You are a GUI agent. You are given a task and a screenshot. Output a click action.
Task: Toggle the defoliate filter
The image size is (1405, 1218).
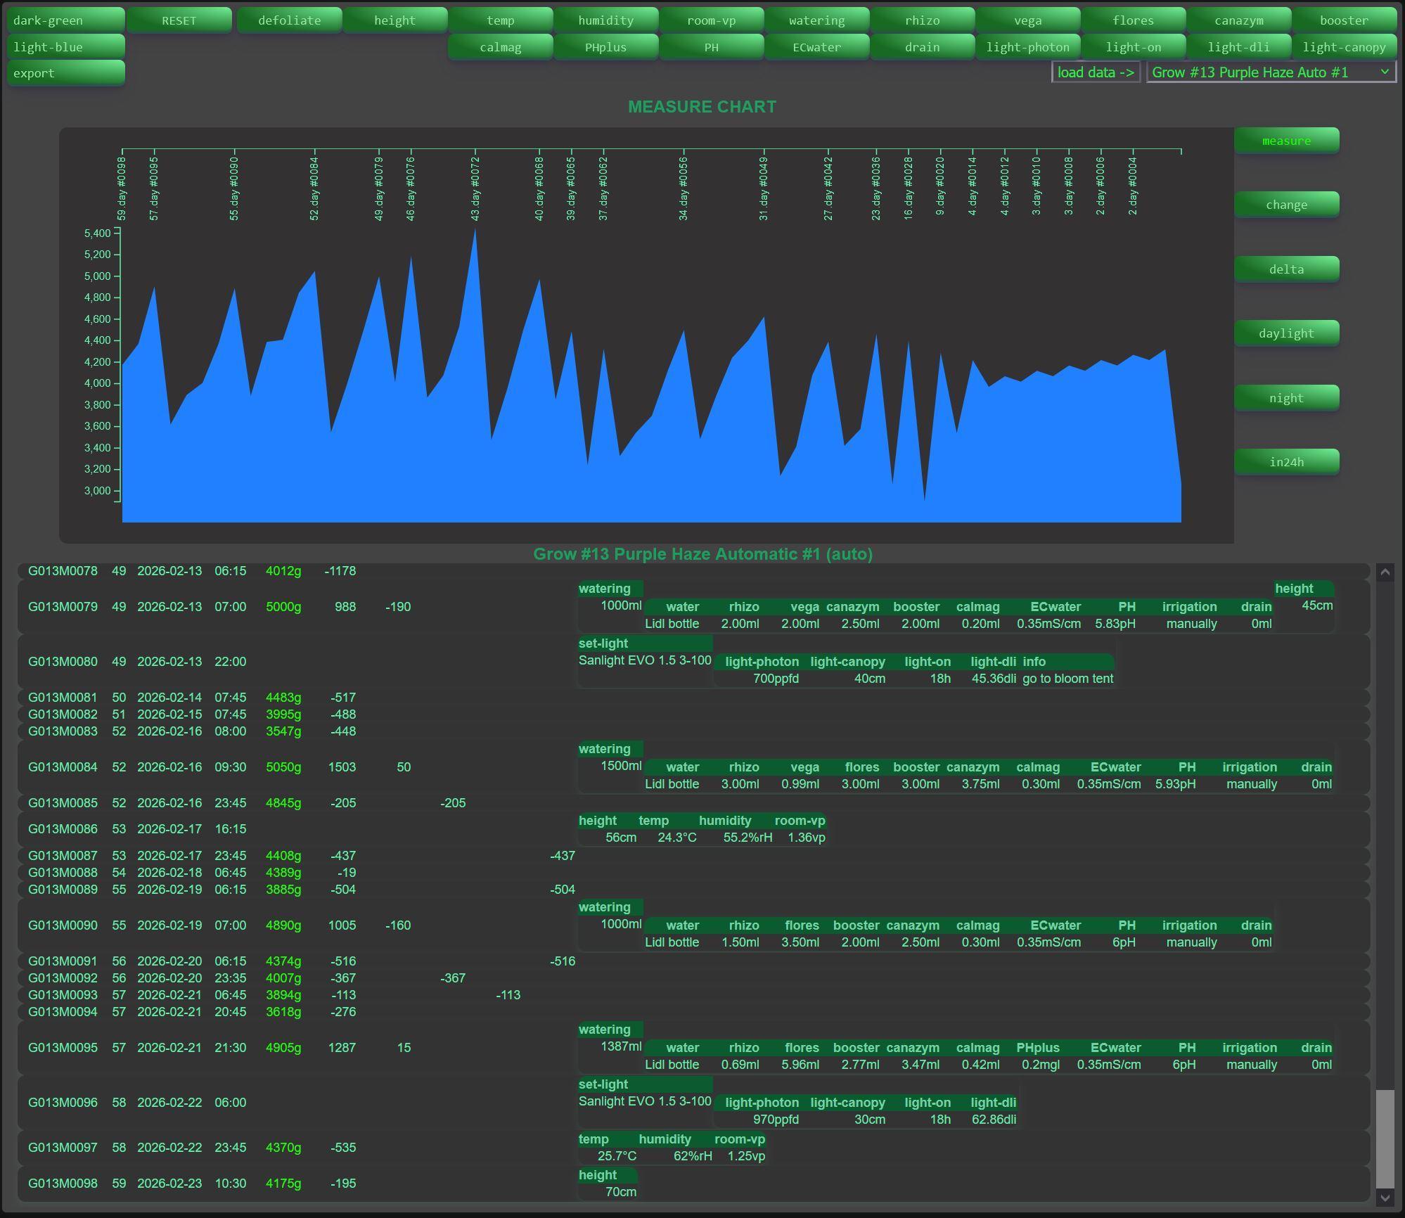[x=289, y=20]
